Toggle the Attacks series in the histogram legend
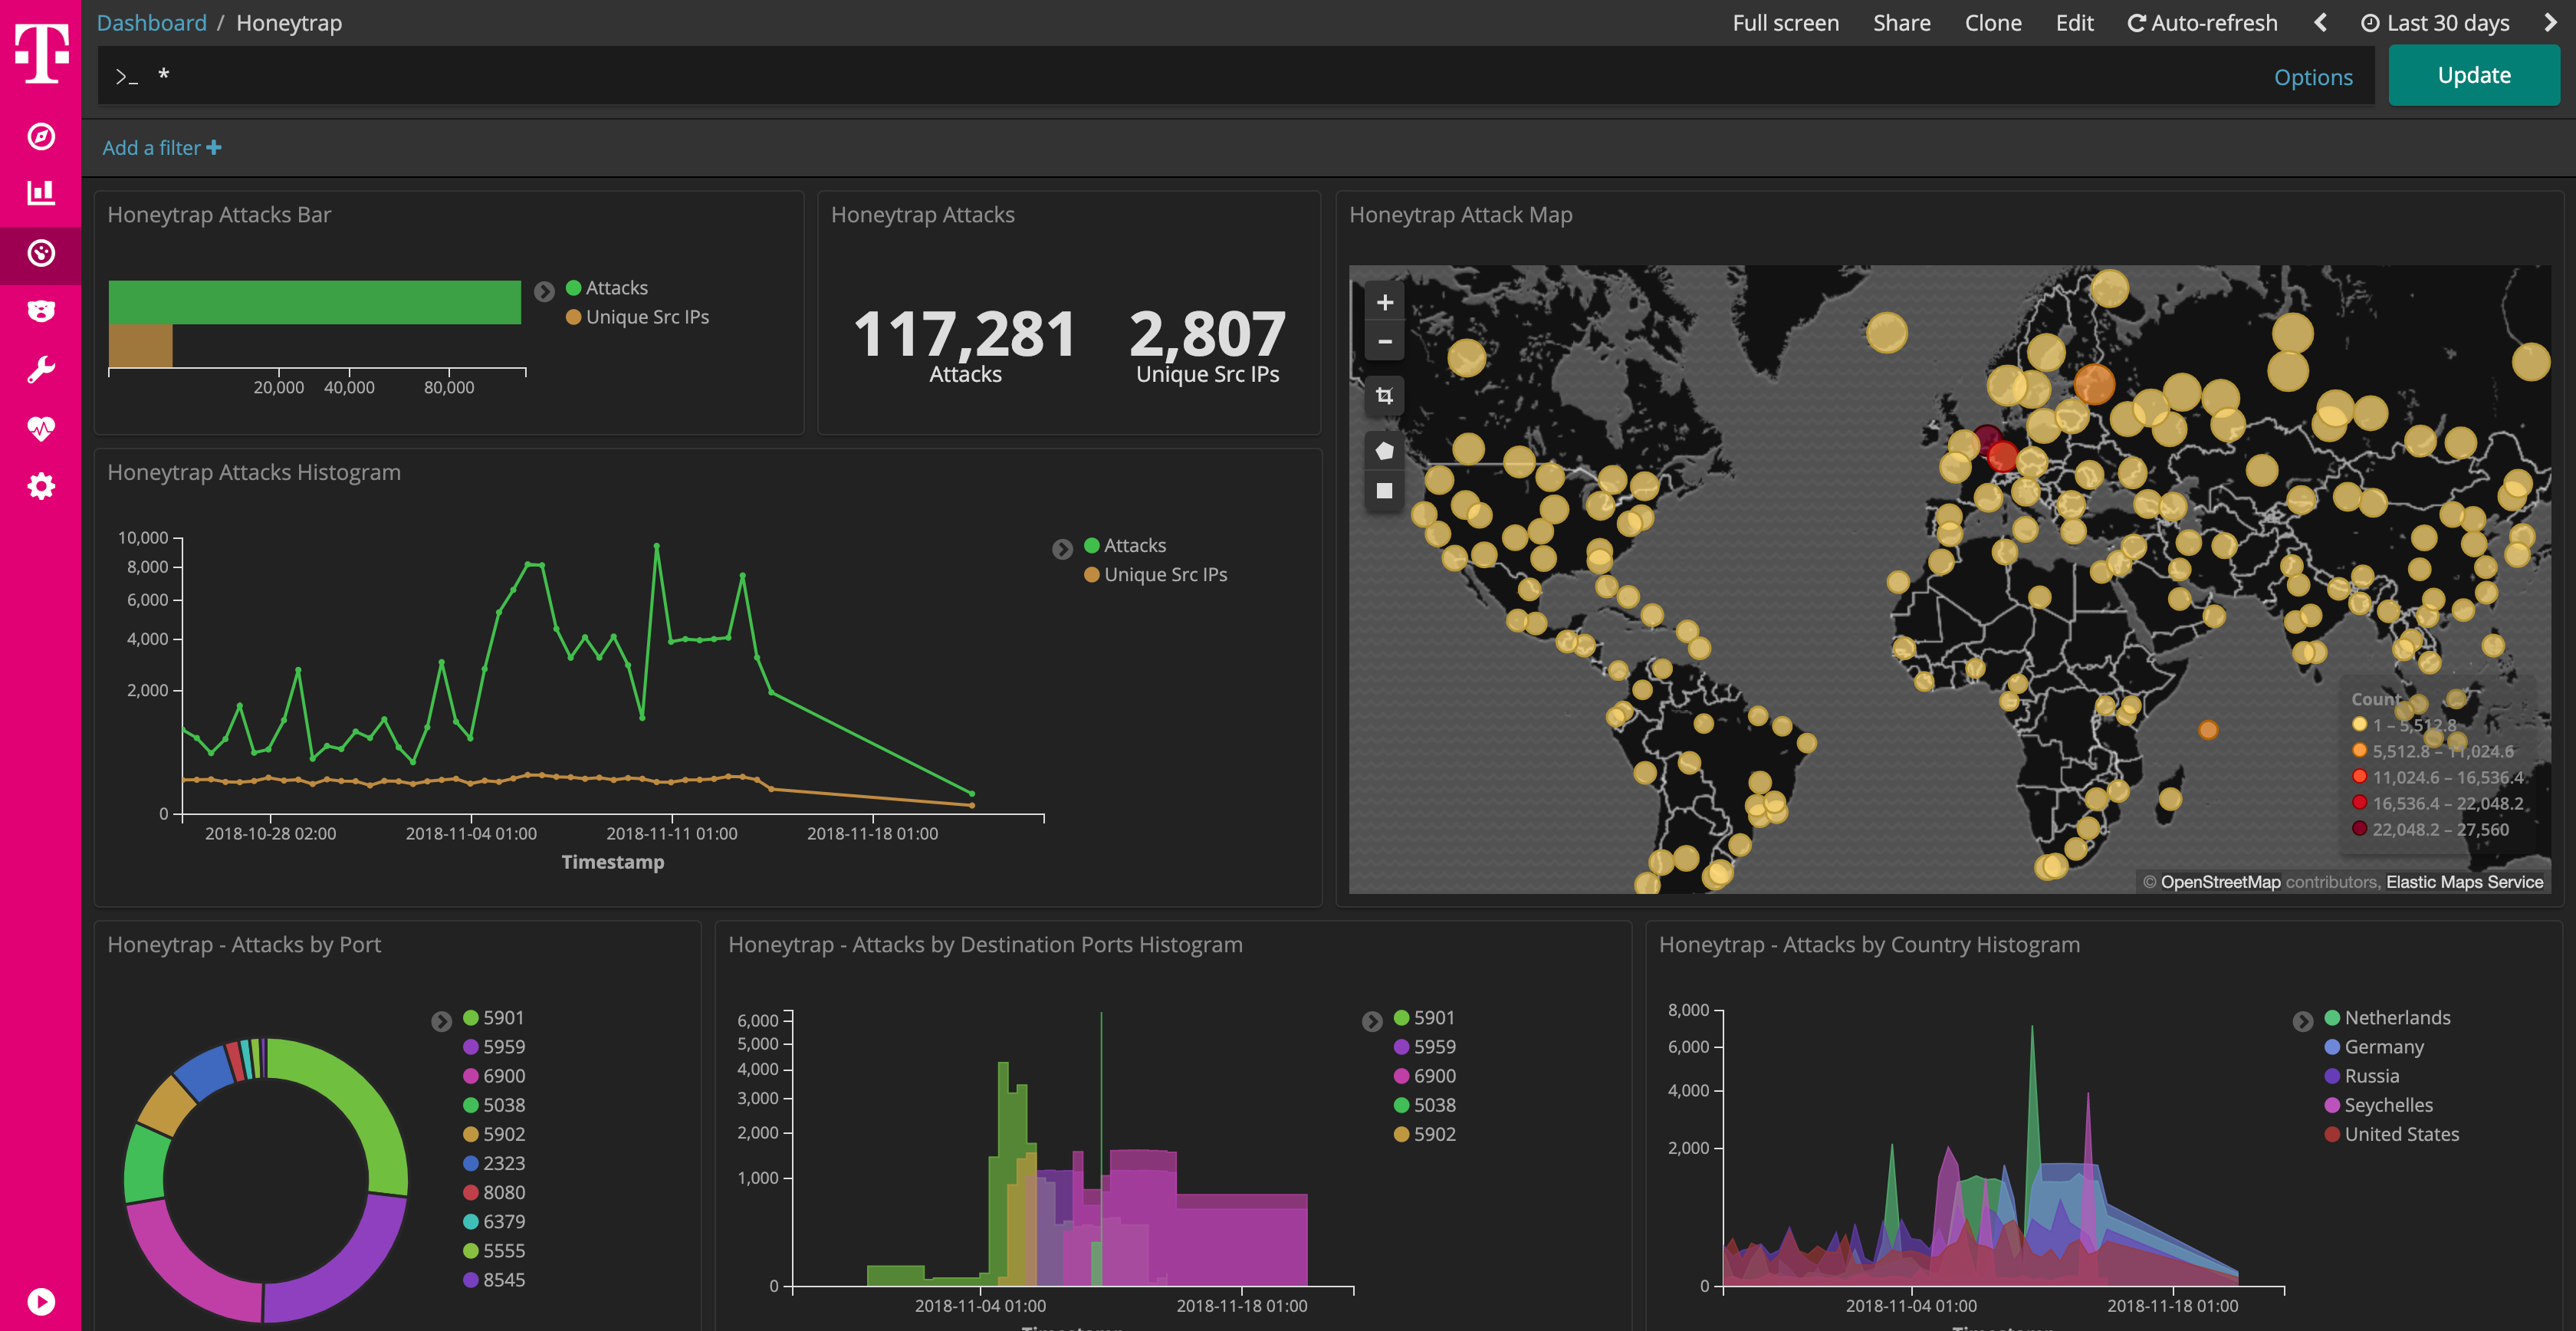 tap(1134, 545)
